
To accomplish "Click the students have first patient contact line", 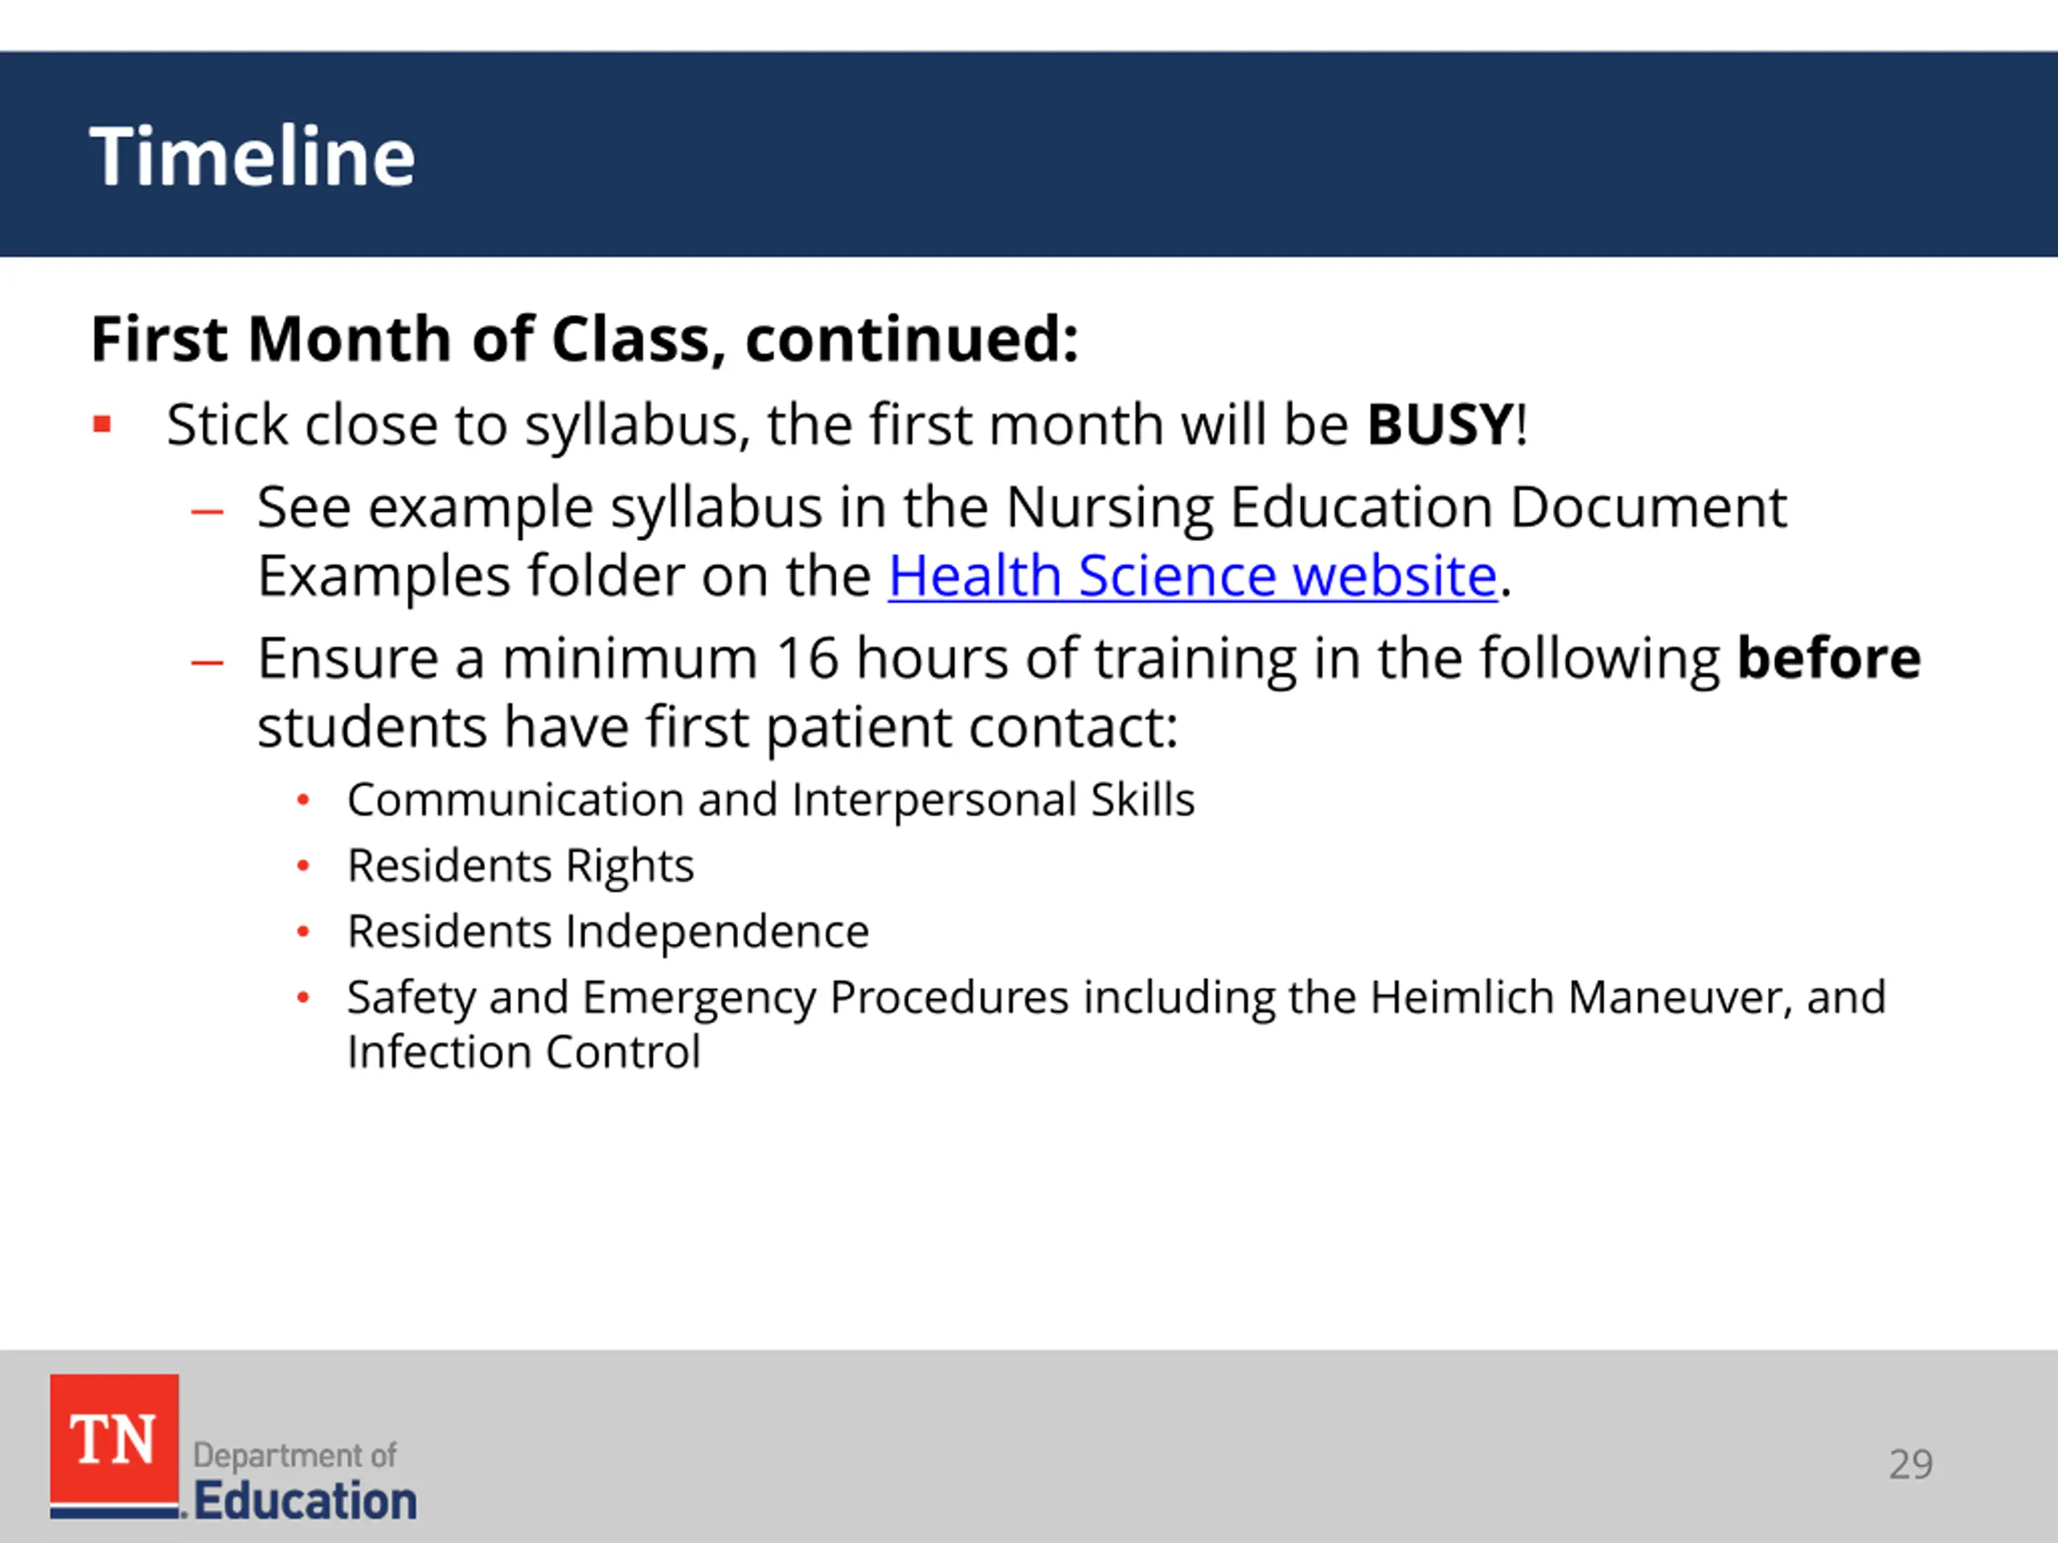I will point(717,726).
